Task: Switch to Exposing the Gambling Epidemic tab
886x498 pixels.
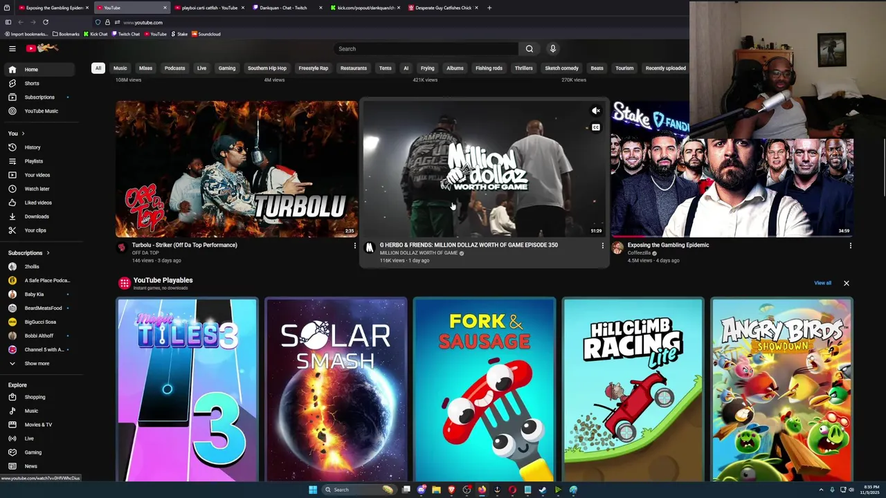Action: 53,8
